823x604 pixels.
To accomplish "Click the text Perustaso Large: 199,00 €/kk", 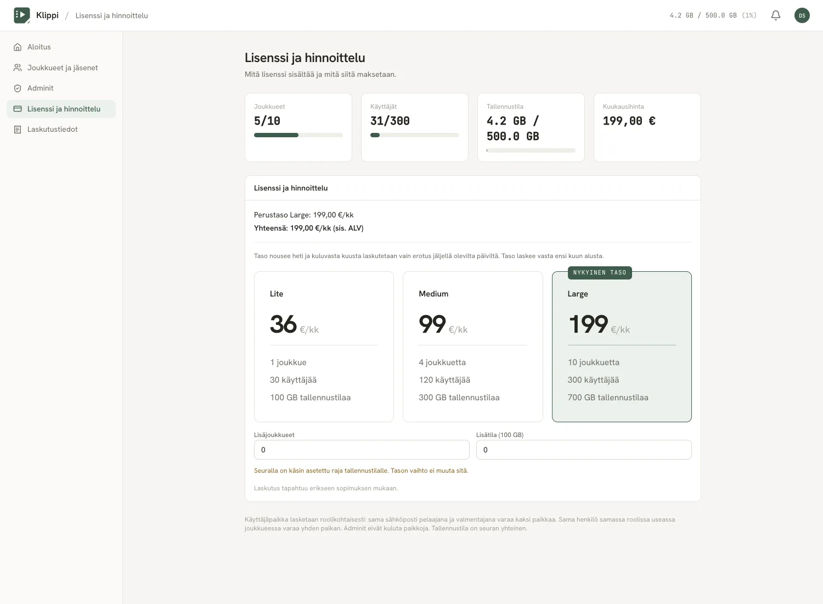I will pyautogui.click(x=304, y=215).
